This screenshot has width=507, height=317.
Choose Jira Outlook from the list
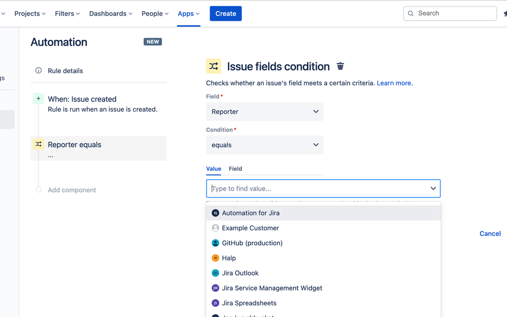click(x=323, y=273)
